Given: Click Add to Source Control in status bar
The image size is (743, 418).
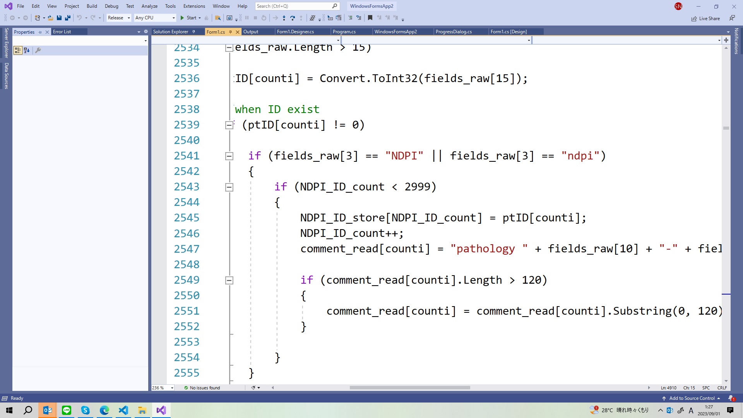Looking at the screenshot, I should (x=692, y=398).
